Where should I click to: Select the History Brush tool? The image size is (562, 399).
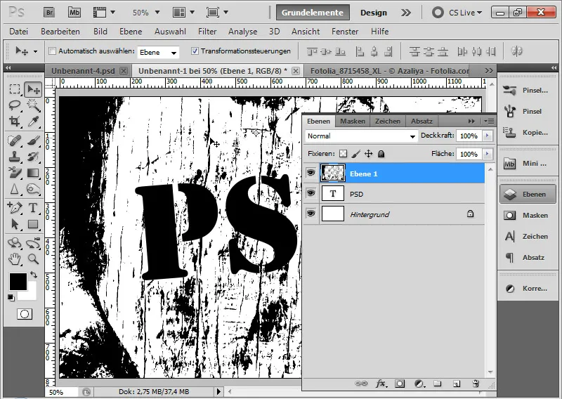coord(33,157)
